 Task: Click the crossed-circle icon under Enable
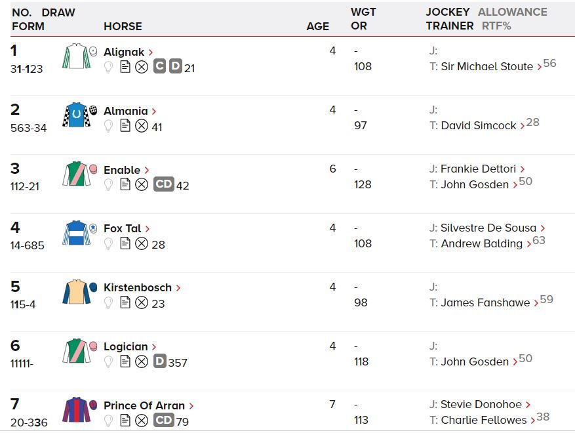(x=142, y=185)
